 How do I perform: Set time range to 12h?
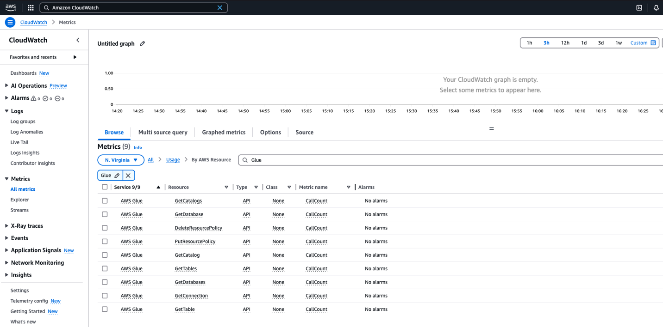(565, 43)
